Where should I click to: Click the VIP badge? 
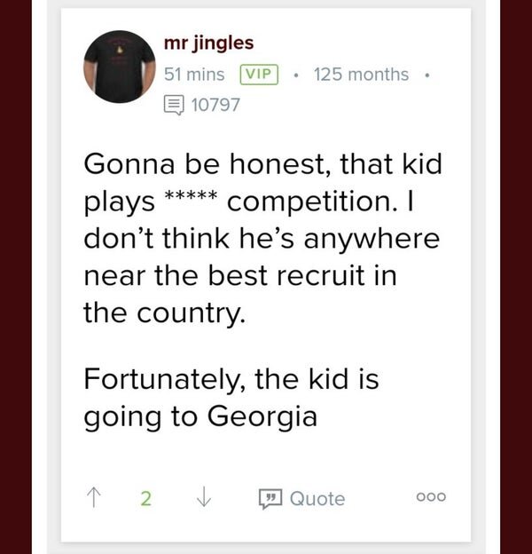click(x=257, y=75)
